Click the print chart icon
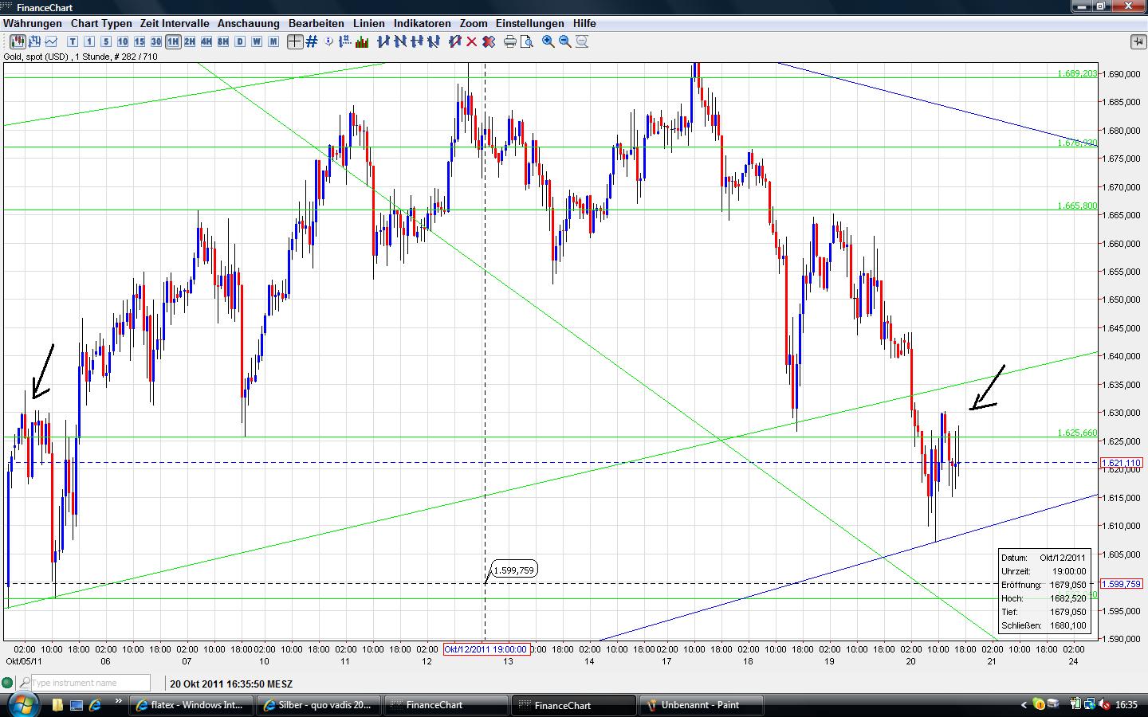 pyautogui.click(x=509, y=41)
